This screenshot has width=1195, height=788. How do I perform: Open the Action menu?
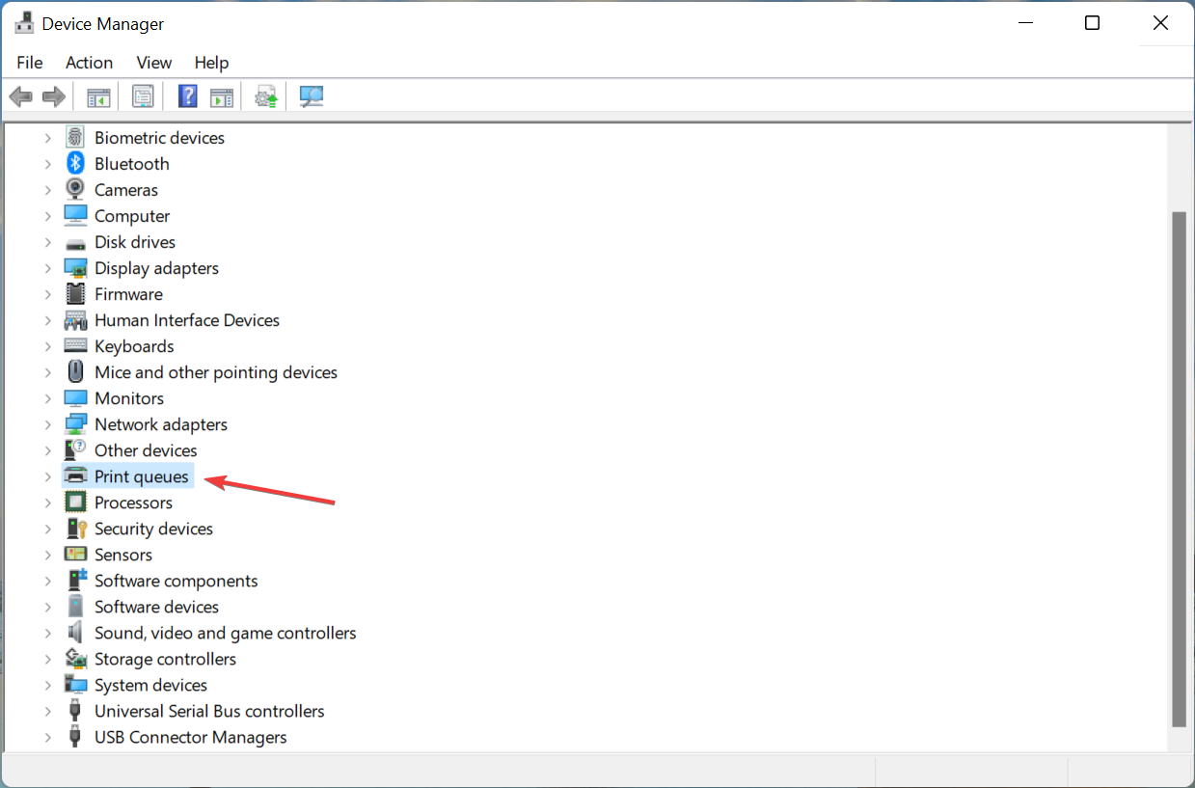click(89, 62)
